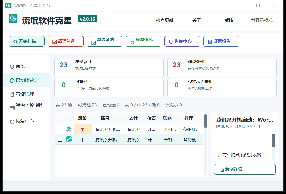This screenshot has width=286, height=194.
Task: Click the magnifier icon in 开始扫描 button
Action: coord(15,42)
